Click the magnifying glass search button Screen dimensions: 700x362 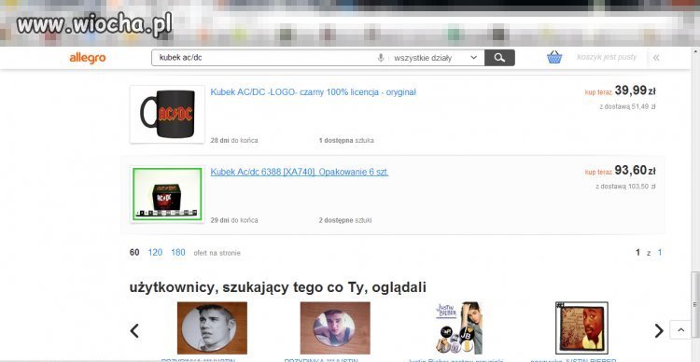499,58
